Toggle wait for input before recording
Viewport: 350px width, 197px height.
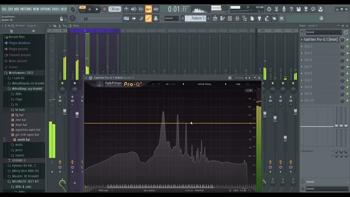click(x=134, y=9)
